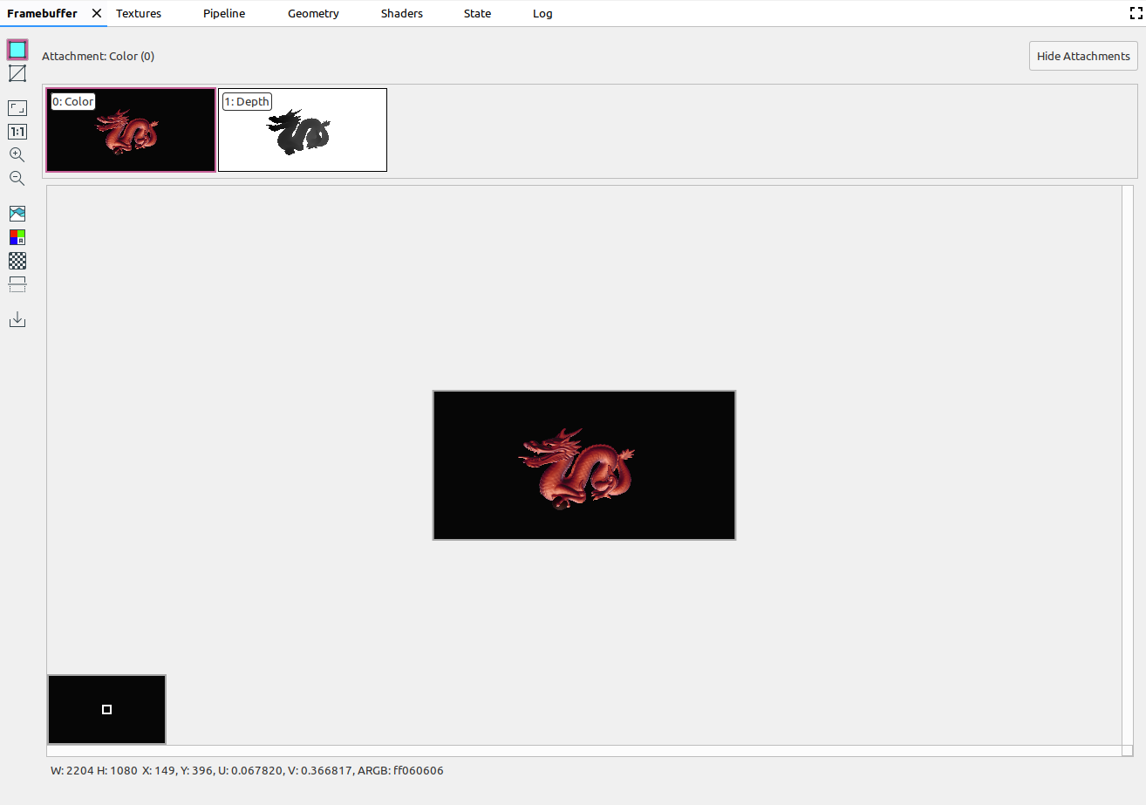This screenshot has height=805, width=1146.
Task: Set zoom to 1:1 original size
Action: (x=17, y=132)
